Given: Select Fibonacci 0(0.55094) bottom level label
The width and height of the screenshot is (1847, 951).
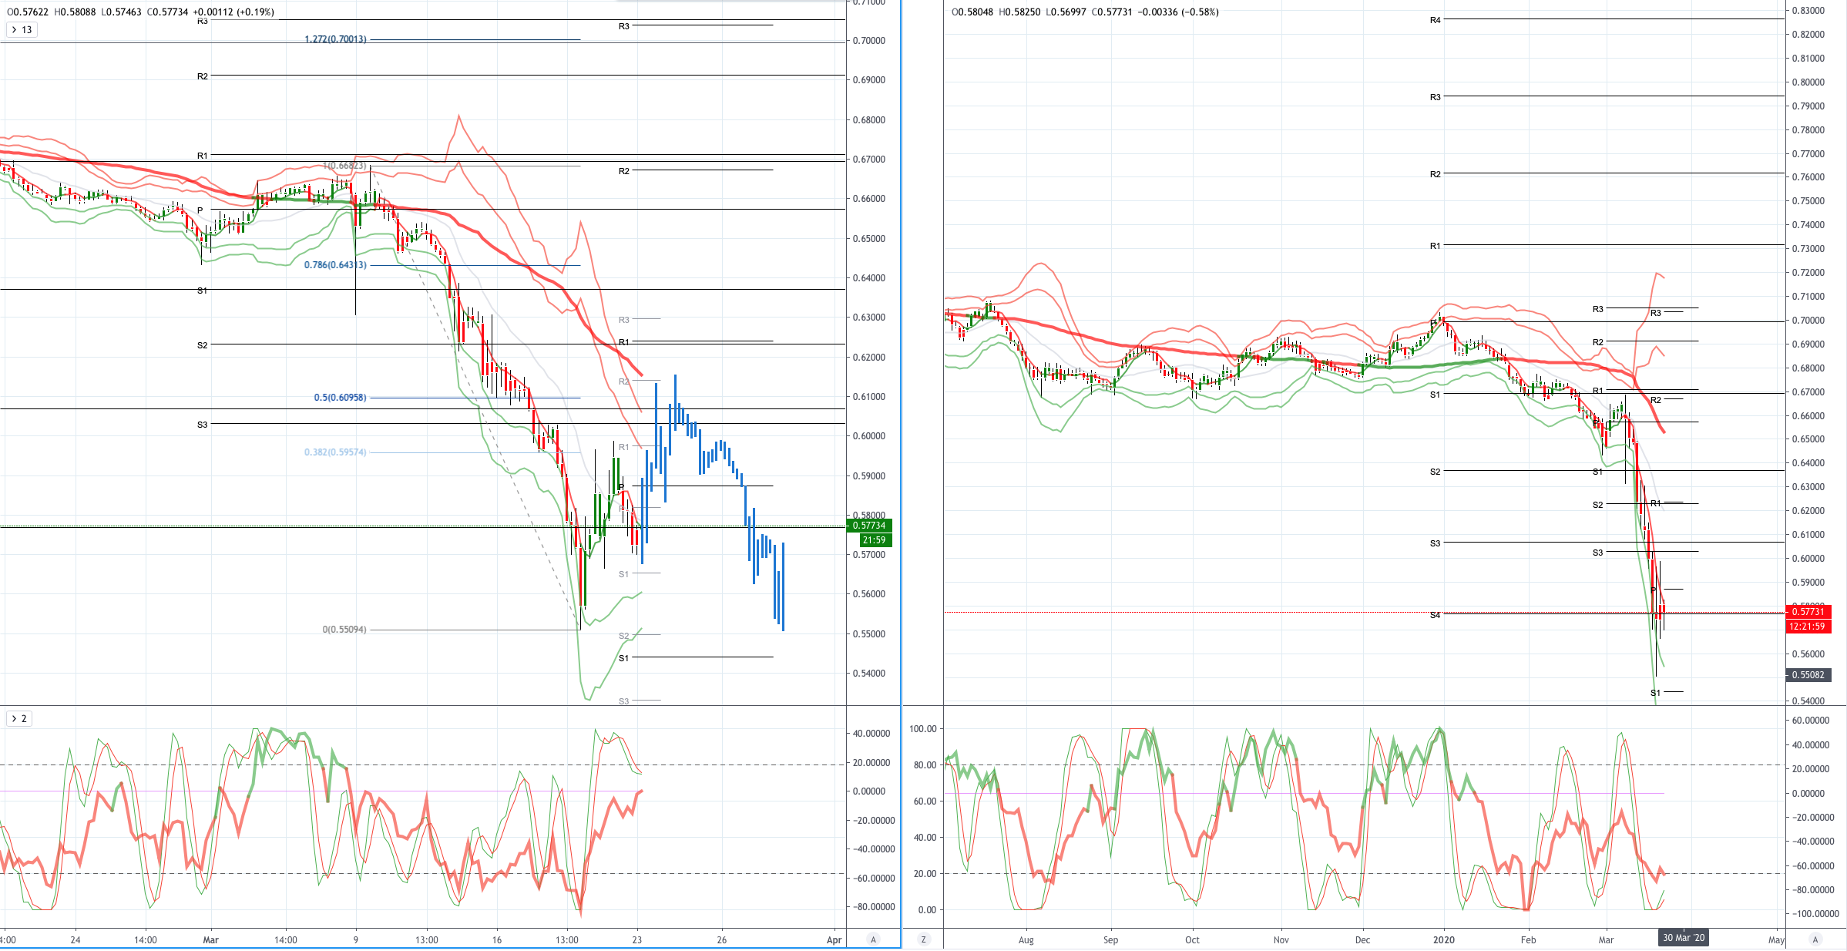Looking at the screenshot, I should 344,630.
